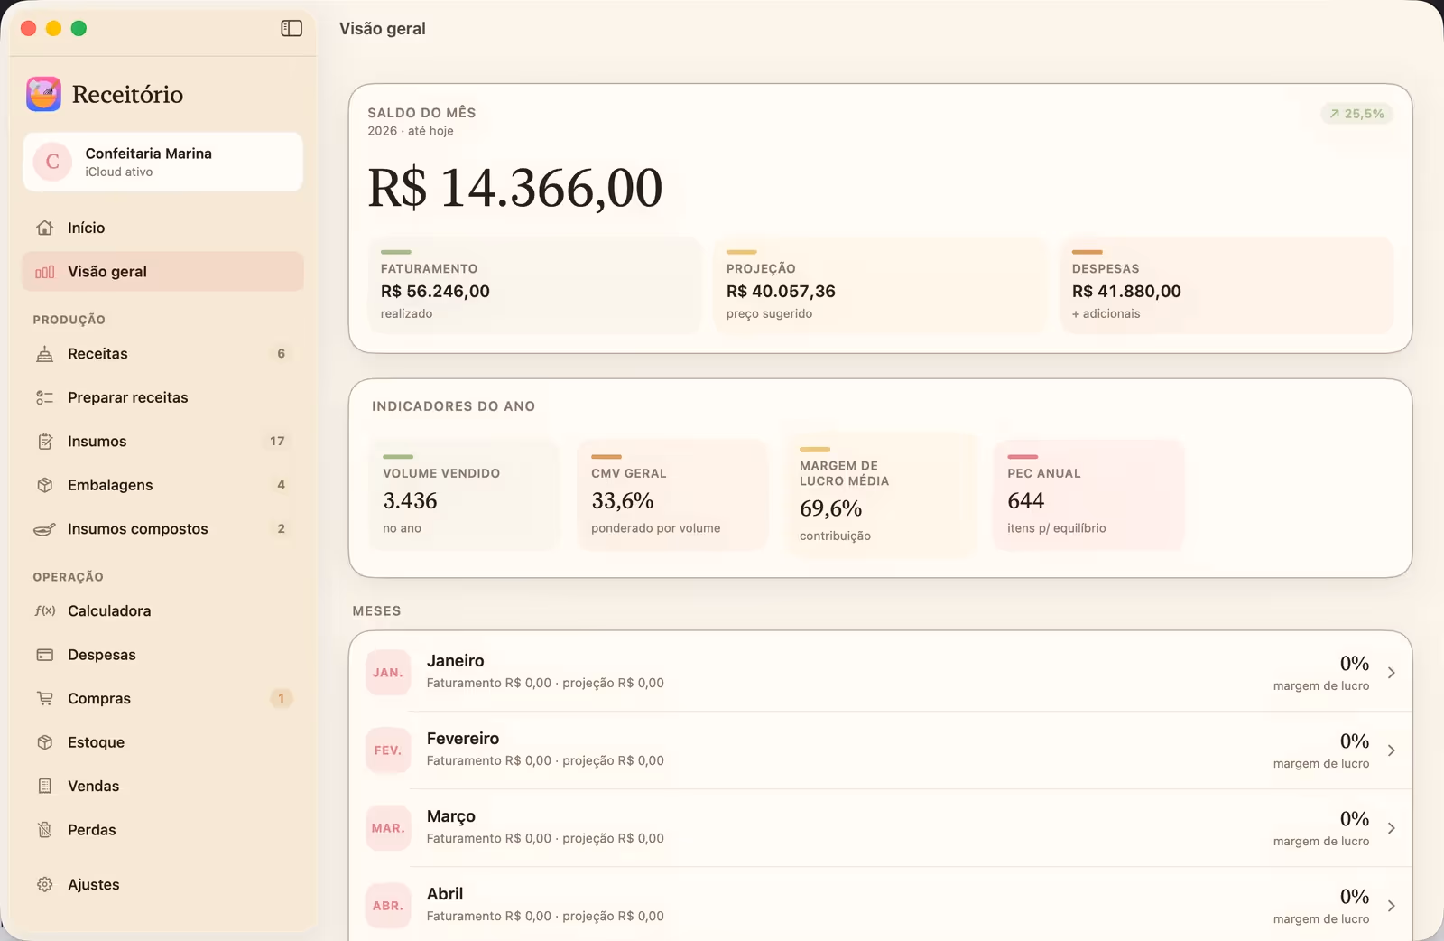The height and width of the screenshot is (941, 1444).
Task: Click the MAR. month badge
Action: coord(388,828)
